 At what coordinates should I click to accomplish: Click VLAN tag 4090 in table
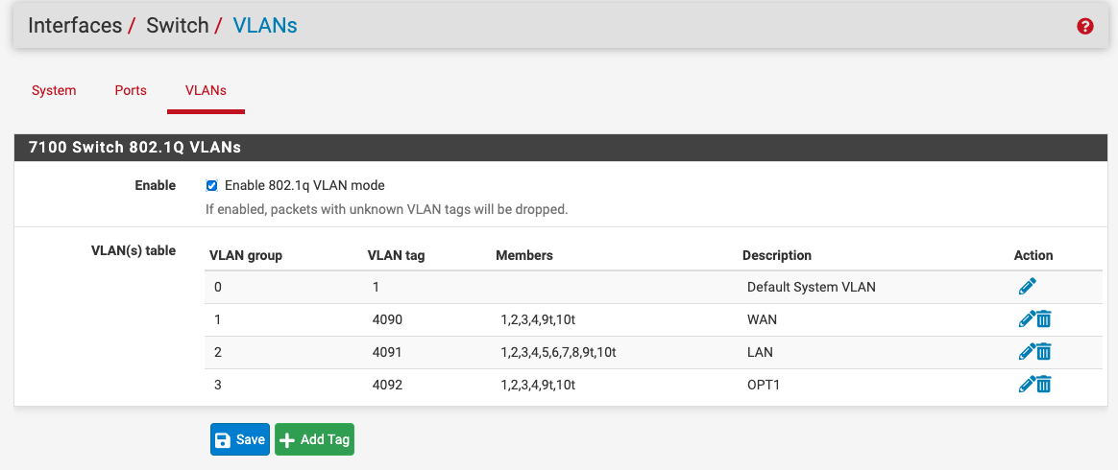pos(387,319)
